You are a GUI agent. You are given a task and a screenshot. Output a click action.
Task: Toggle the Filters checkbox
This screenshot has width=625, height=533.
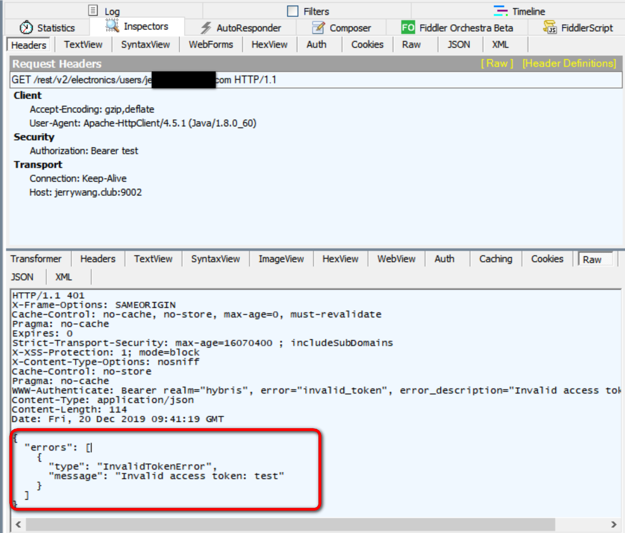tap(292, 11)
